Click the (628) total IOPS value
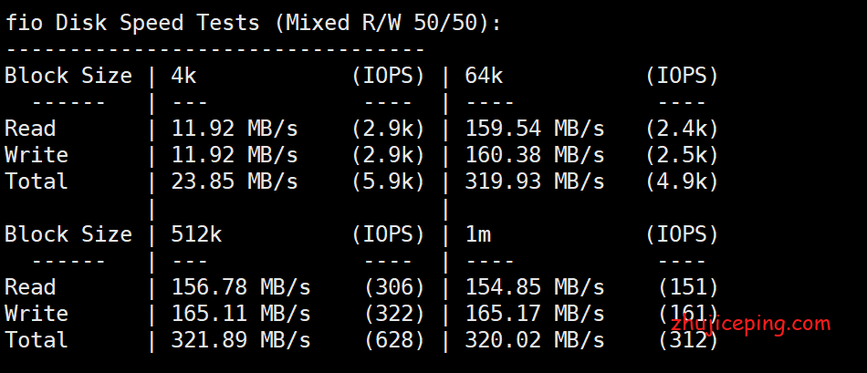This screenshot has height=373, width=867. [x=395, y=340]
